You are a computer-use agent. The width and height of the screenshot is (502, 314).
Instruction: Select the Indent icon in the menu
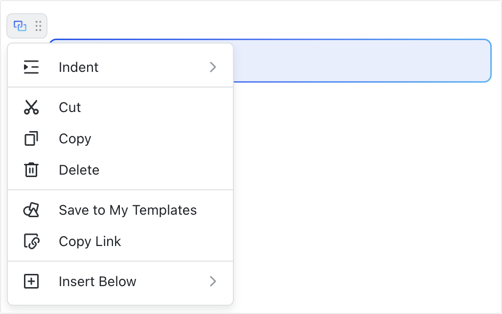click(x=31, y=67)
